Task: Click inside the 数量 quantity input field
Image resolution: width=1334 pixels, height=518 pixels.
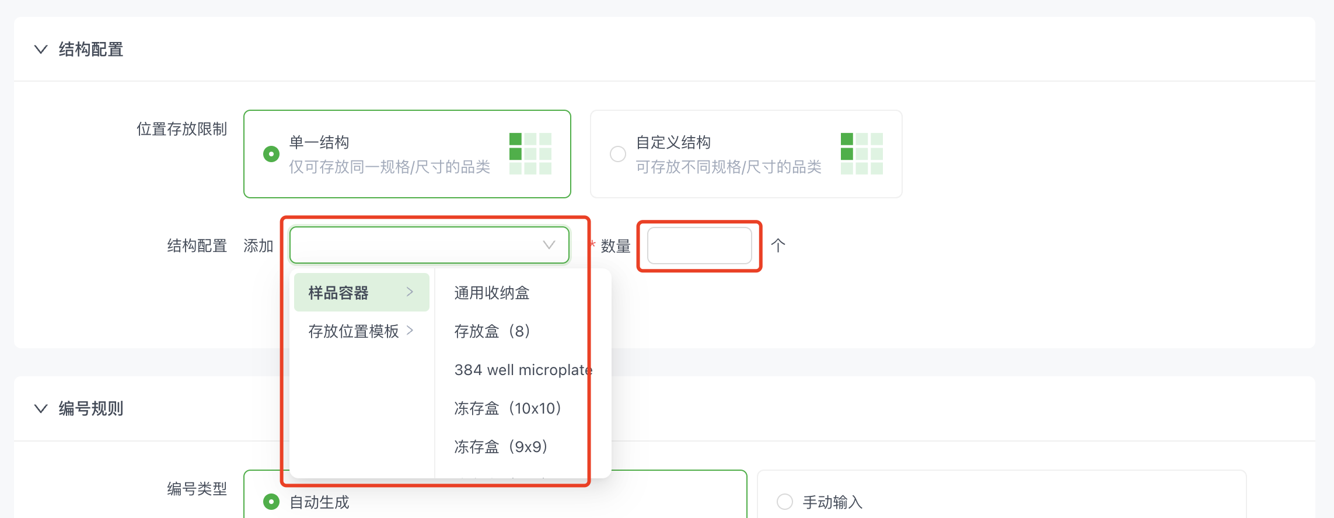Action: tap(698, 246)
